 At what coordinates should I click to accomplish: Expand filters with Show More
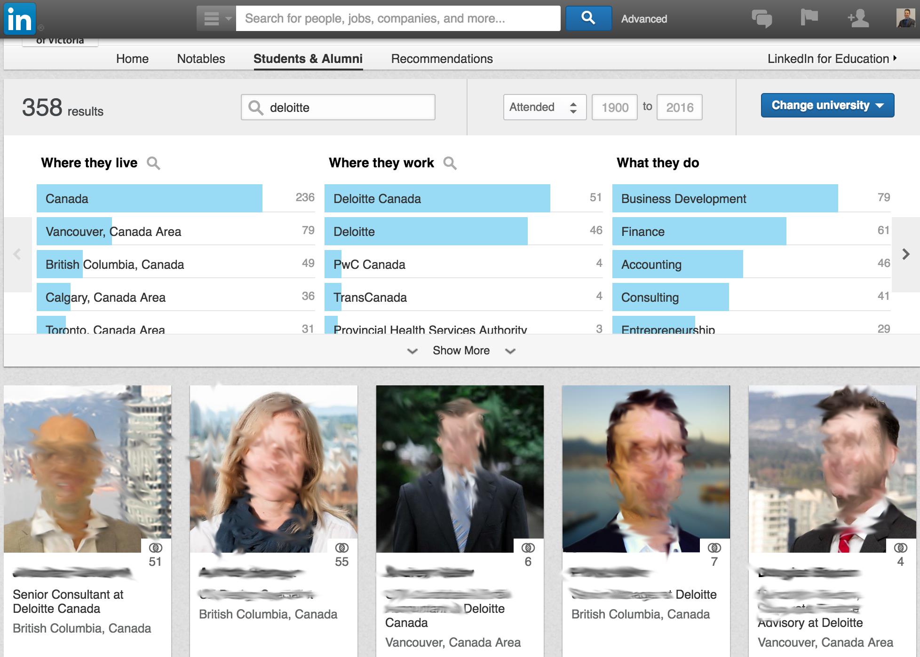point(461,351)
